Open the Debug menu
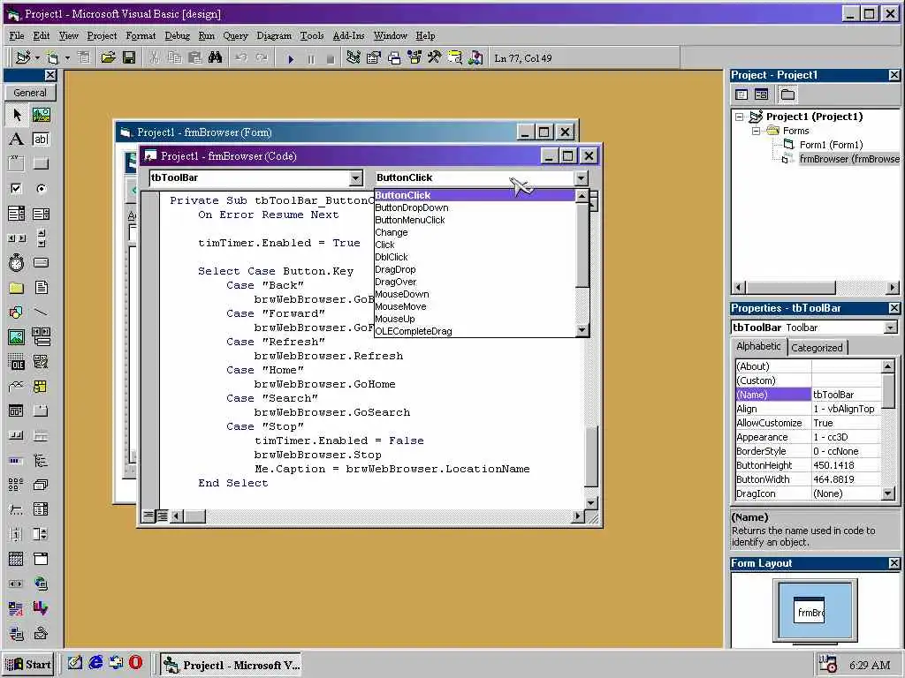Screen dimensions: 905x678 coord(177,35)
